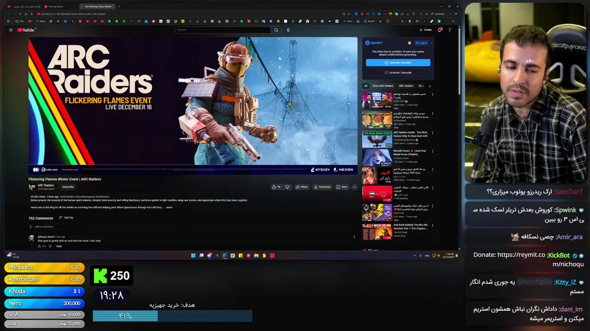Select the From ARC Raiders chip
The height and width of the screenshot is (331, 590).
point(383,86)
